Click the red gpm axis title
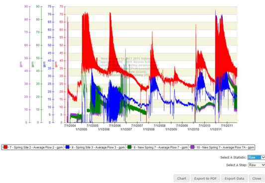This screenshot has width=265, height=183. tap(56, 65)
